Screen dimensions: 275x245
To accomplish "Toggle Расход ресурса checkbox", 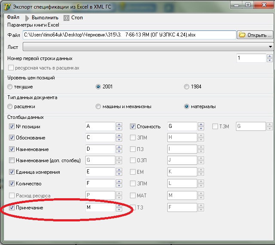I will pyautogui.click(x=12, y=195).
